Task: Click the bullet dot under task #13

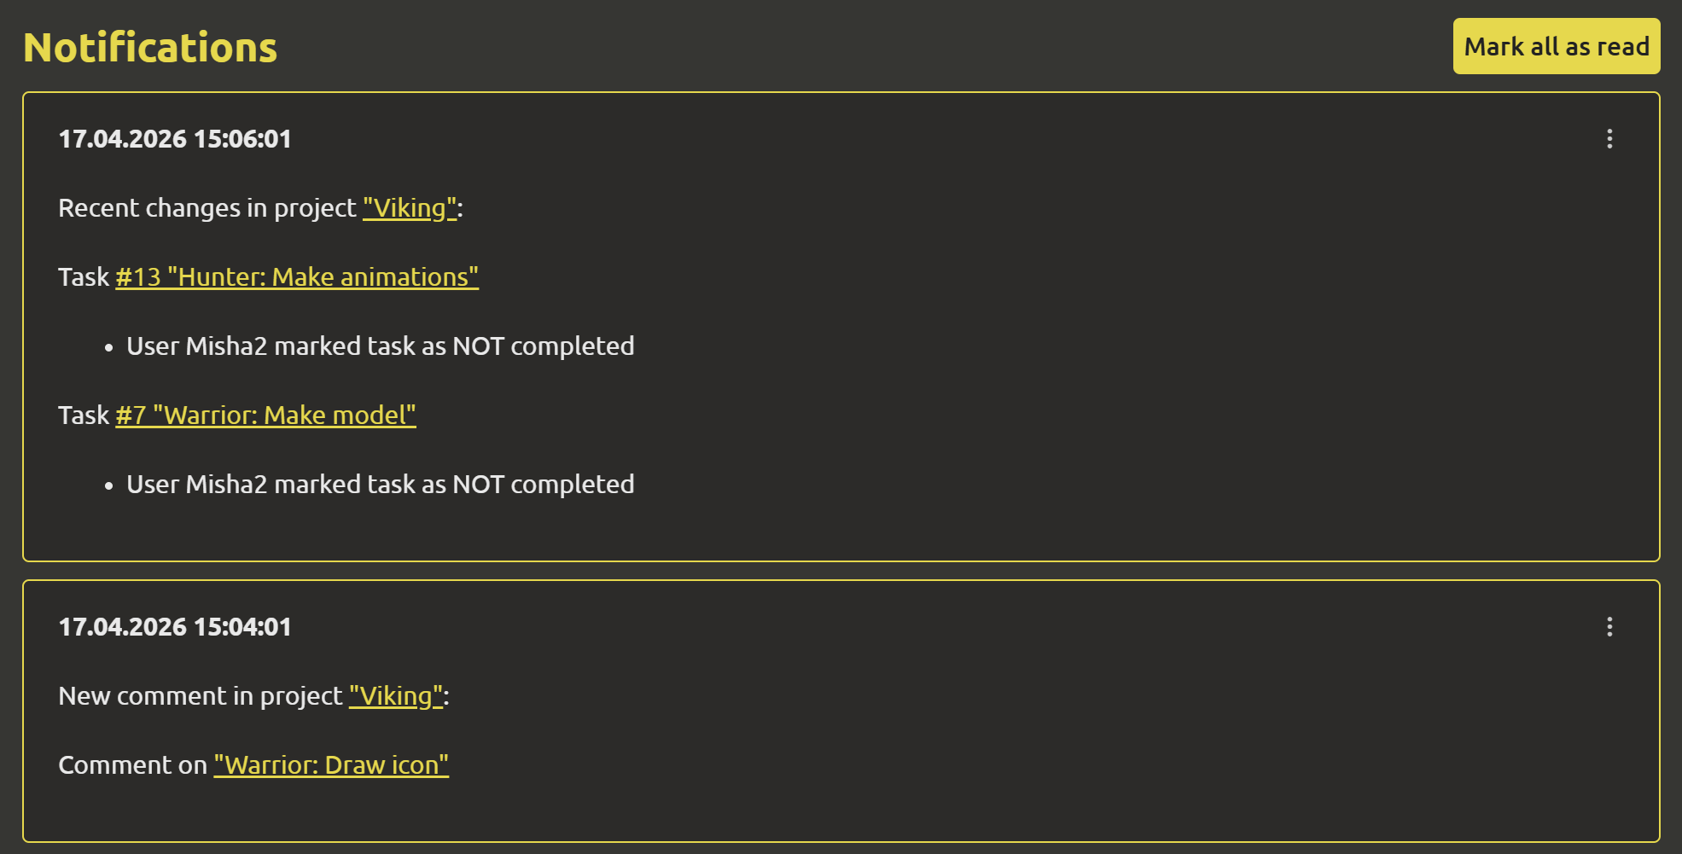Action: [108, 348]
